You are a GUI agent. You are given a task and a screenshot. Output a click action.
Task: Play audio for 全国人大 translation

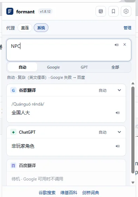(x=118, y=113)
